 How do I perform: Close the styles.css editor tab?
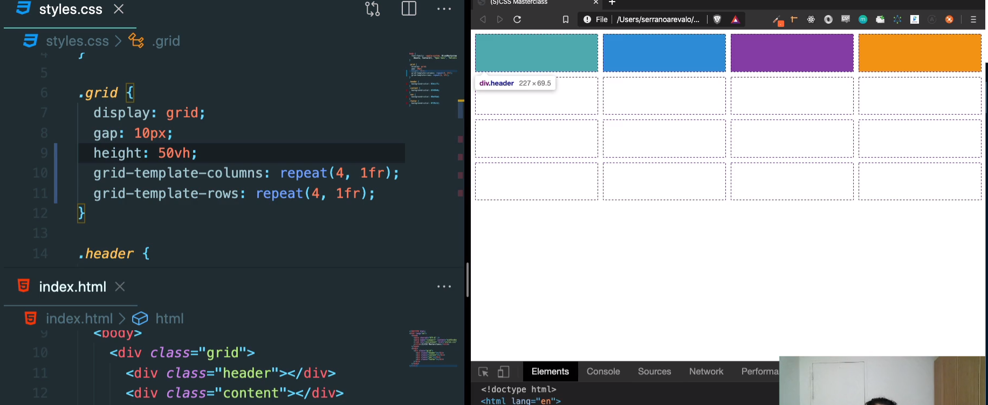pos(119,9)
